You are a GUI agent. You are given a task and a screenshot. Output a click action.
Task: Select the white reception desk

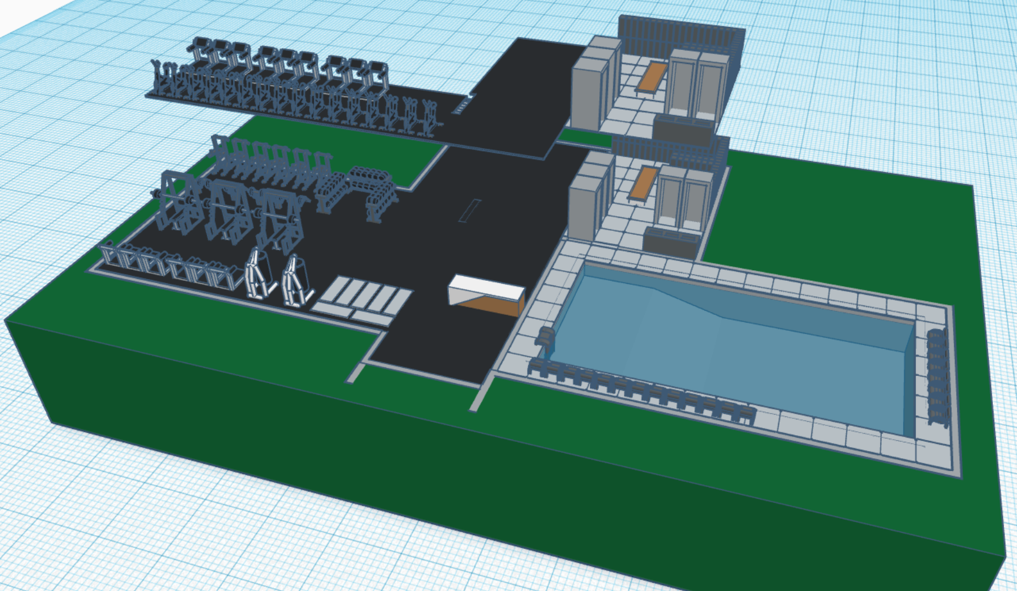pyautogui.click(x=487, y=295)
